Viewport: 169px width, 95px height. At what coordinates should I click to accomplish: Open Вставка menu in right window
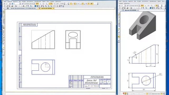pyautogui.click(x=139, y=1)
